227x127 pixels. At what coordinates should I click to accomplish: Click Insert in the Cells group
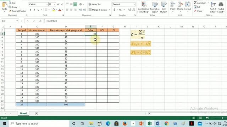click(x=173, y=7)
